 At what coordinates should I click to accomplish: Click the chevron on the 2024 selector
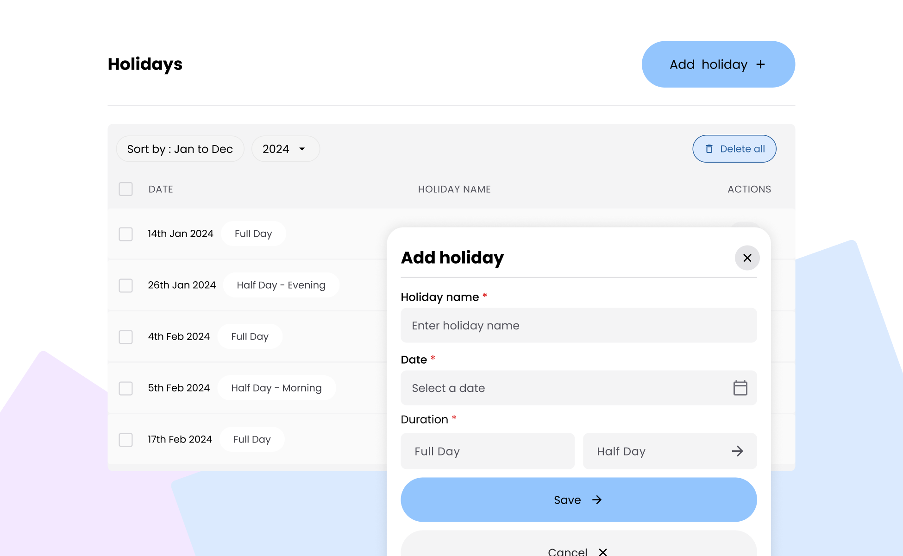click(x=302, y=149)
